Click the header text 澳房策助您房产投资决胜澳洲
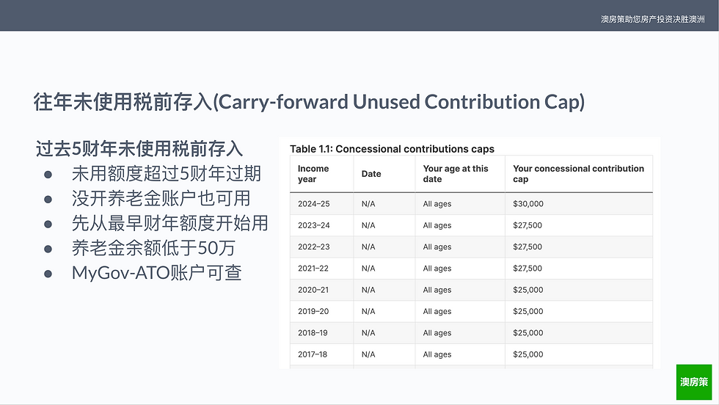The width and height of the screenshot is (719, 405). [652, 19]
